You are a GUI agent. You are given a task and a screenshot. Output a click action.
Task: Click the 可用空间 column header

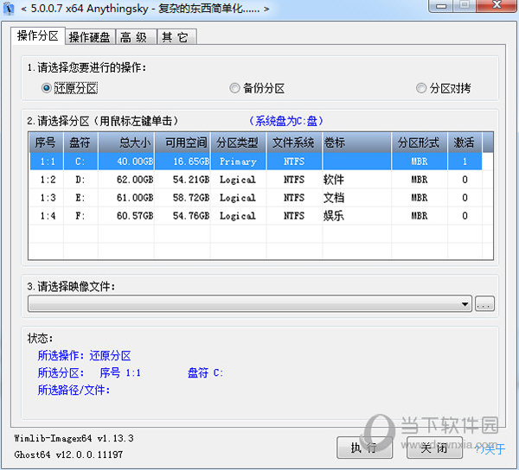point(183,143)
